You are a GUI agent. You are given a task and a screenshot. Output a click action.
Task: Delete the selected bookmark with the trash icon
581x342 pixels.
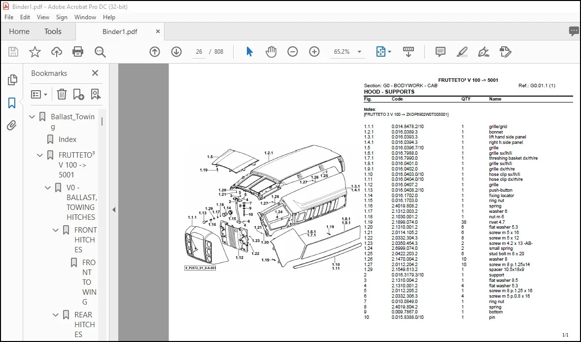[x=62, y=95]
